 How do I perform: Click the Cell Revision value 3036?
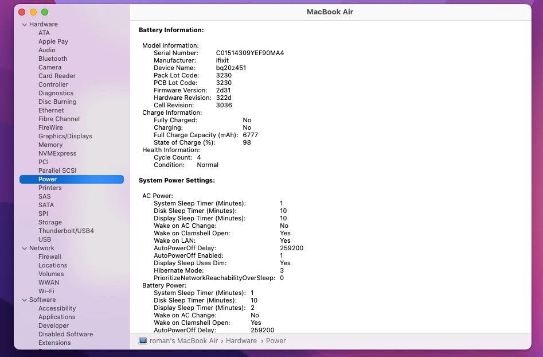tap(224, 105)
